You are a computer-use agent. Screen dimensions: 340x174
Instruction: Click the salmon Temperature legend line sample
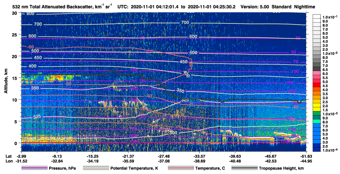coord(181,168)
